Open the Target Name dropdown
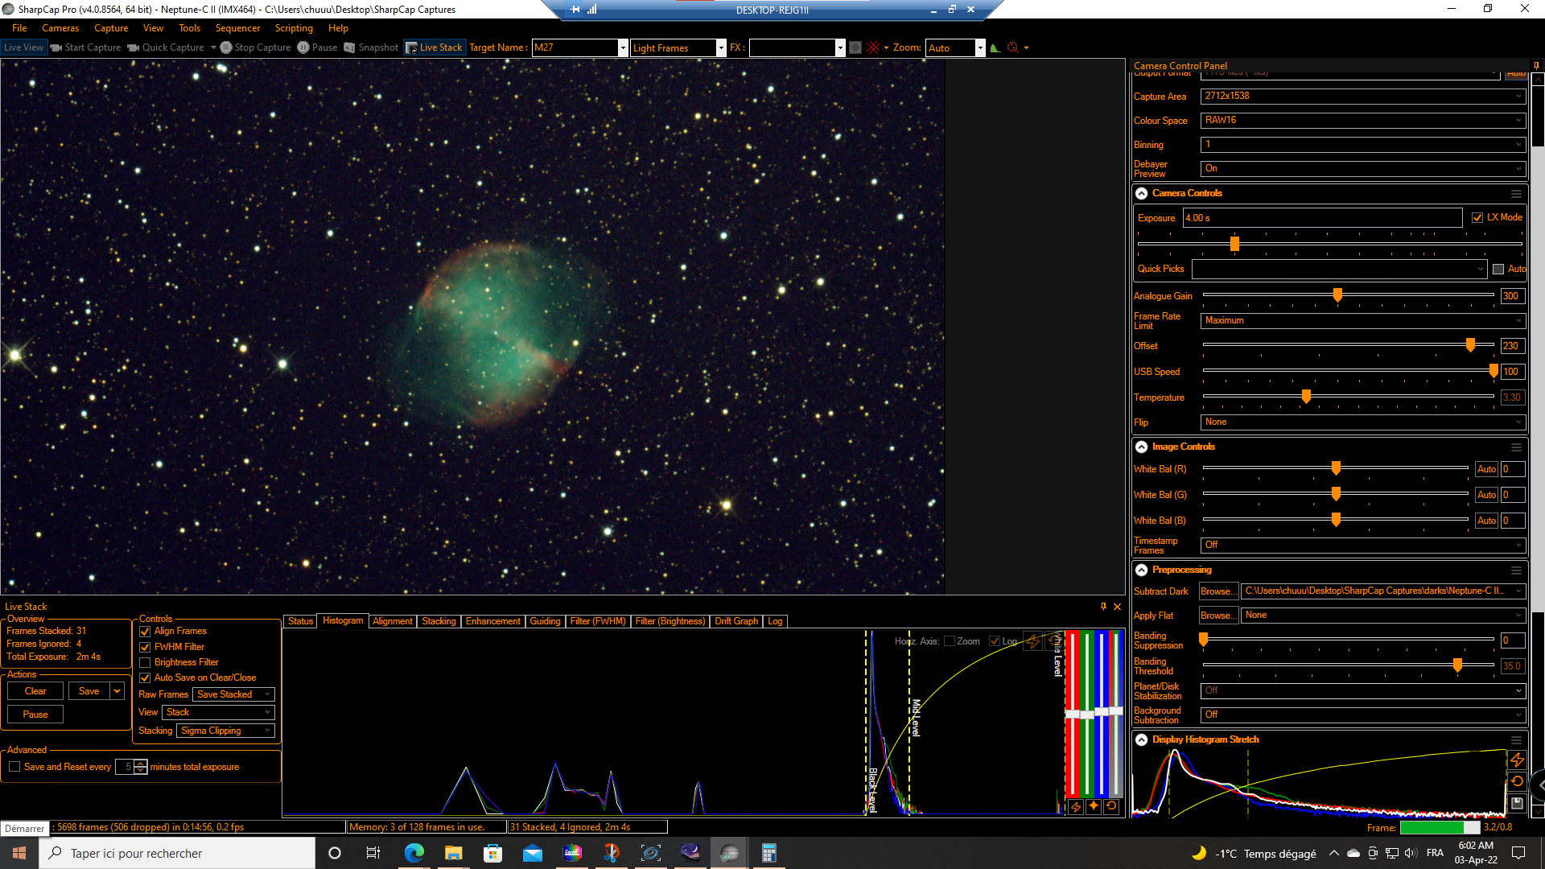1545x869 pixels. (623, 48)
